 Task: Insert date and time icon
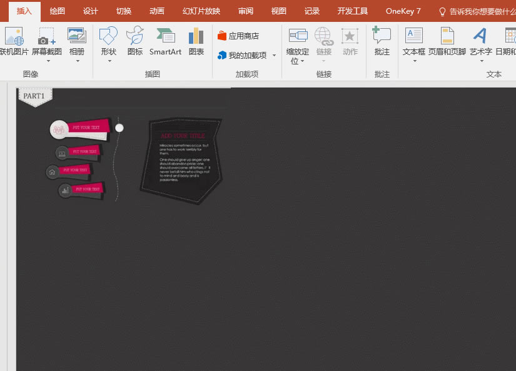pos(510,36)
